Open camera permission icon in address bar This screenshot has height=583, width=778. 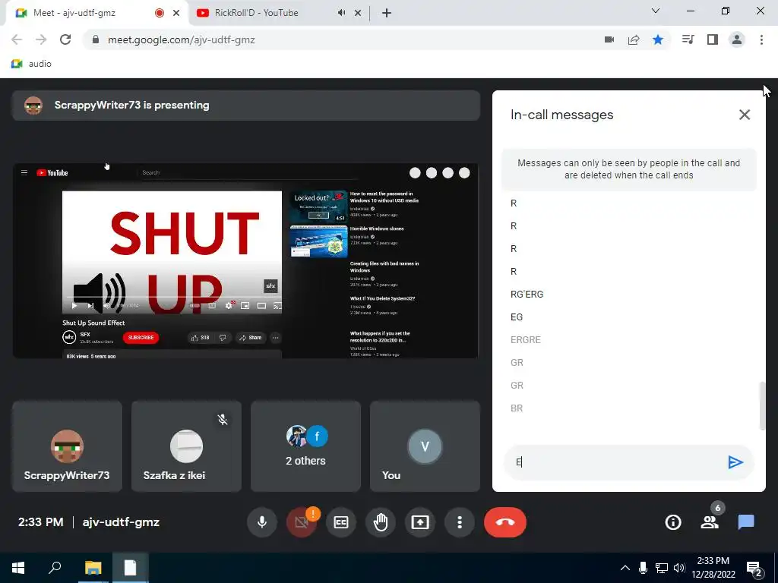(x=609, y=39)
